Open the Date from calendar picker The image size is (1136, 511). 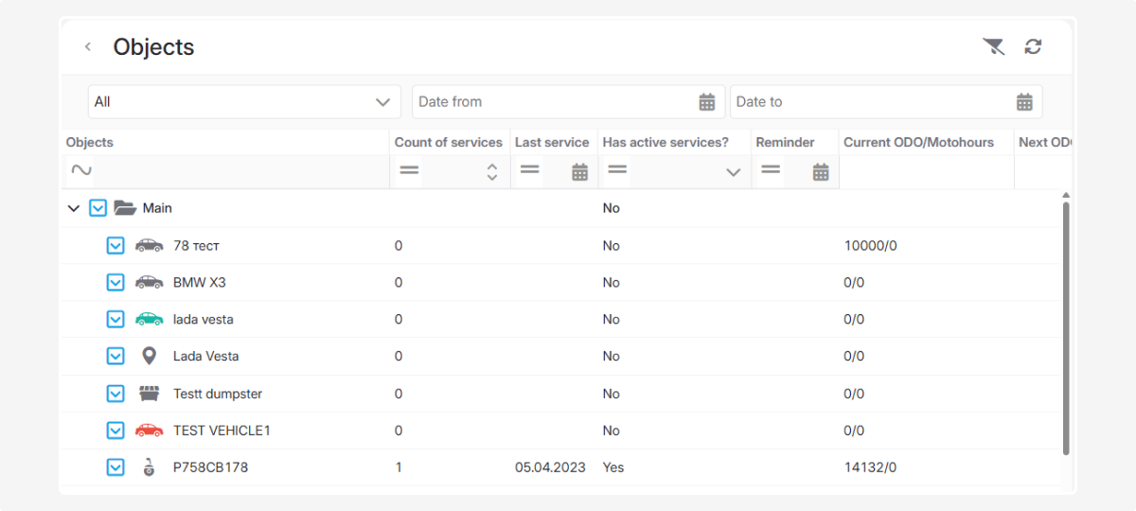click(706, 102)
